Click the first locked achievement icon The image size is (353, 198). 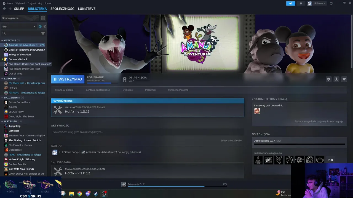[258, 160]
